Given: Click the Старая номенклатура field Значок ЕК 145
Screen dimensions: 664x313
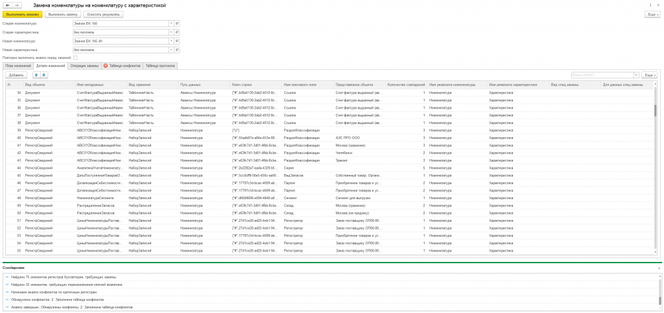Looking at the screenshot, I should 121,23.
